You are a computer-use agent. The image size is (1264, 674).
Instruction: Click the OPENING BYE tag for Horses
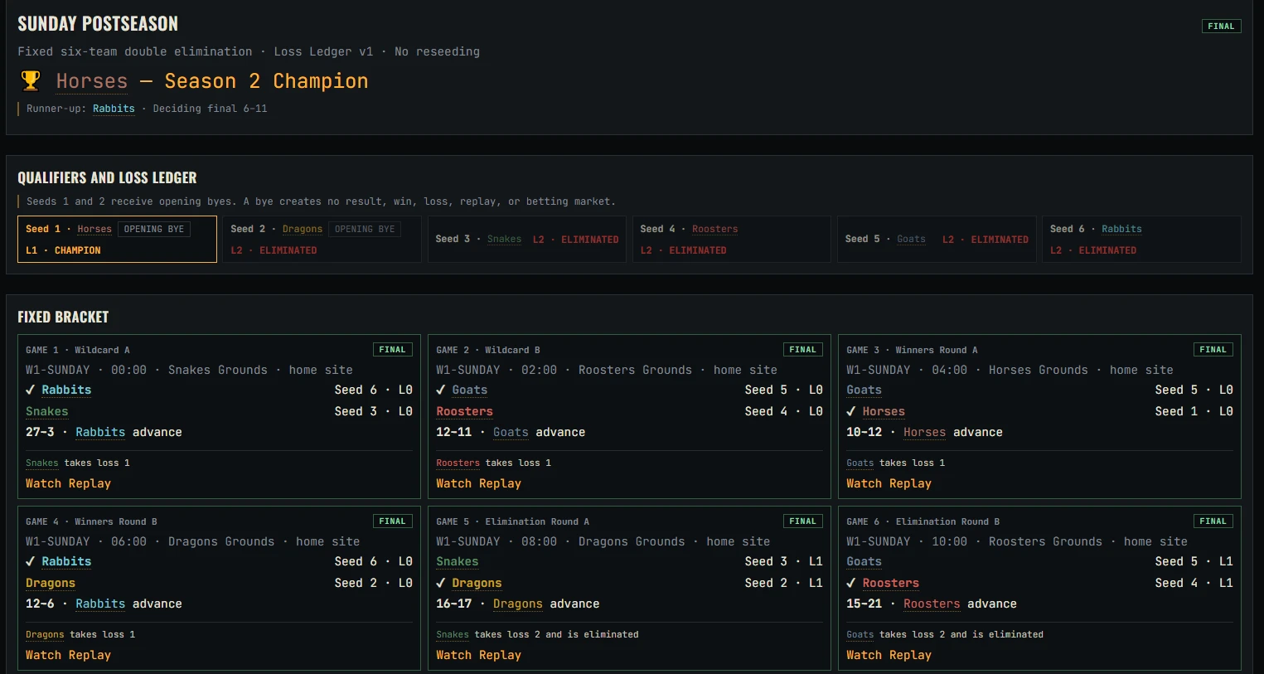[154, 229]
